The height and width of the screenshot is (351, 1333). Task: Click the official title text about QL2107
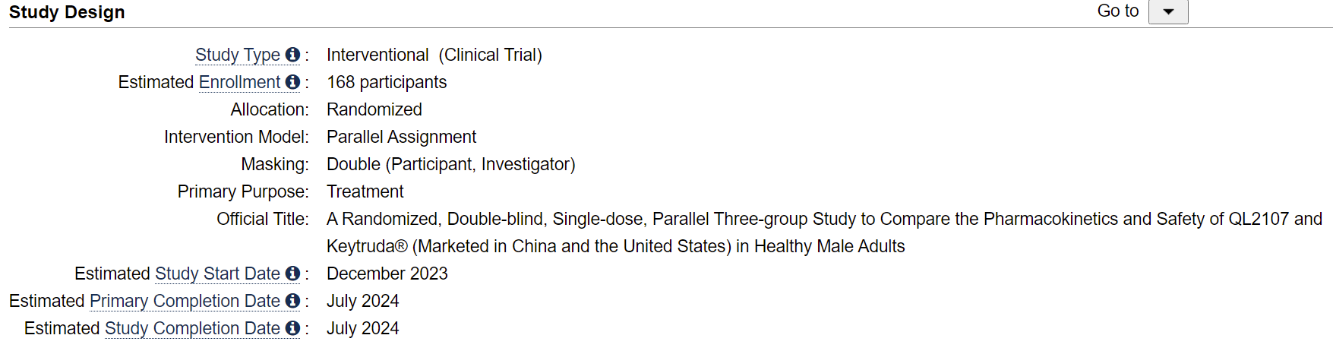[x=824, y=220]
